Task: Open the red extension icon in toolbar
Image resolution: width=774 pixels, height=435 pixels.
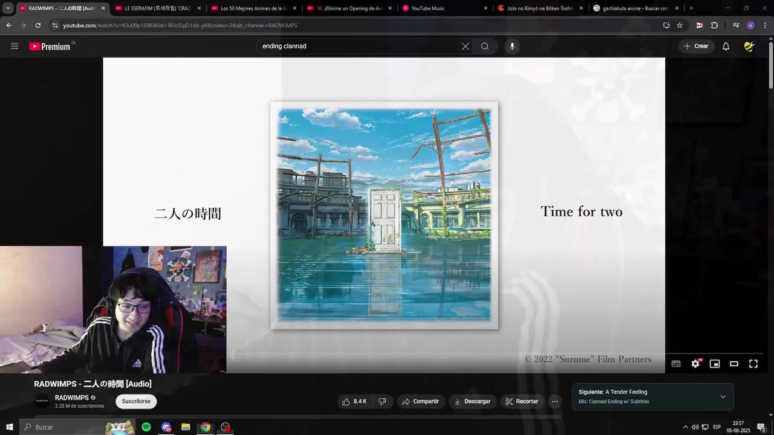Action: point(700,25)
